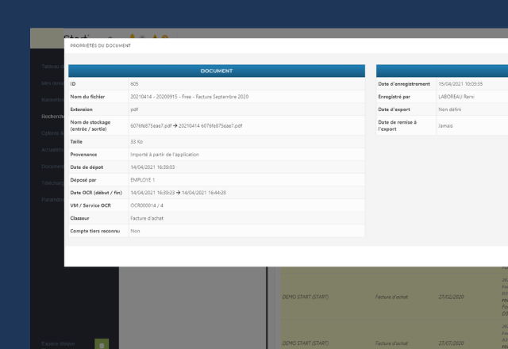Screen dimensions: 508x349
Task: Select 'LABOREAU Remi' in Enregistré par row
Action: coord(456,97)
